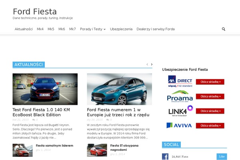Open Fiesta samotnym liderem article link

(x=54, y=146)
